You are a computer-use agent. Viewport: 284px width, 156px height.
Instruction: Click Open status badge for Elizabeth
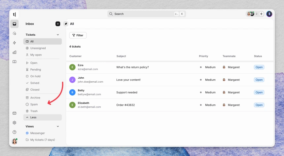tap(259, 105)
